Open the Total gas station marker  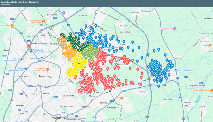click(x=64, y=13)
